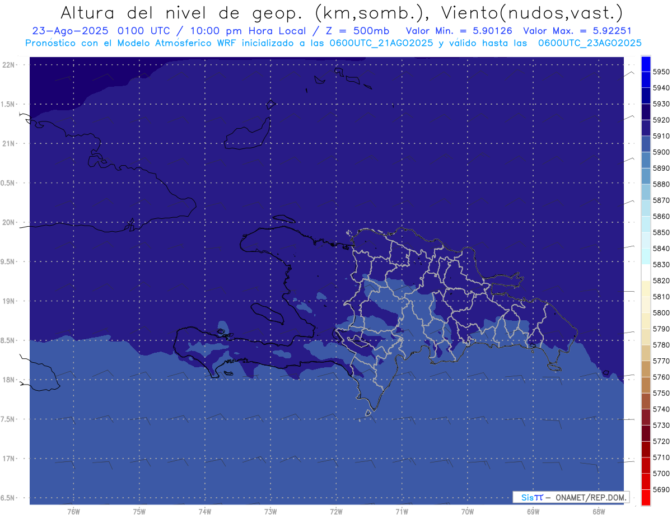The width and height of the screenshot is (672, 519).
Task: Click the legend swatch between 5910 and 5920
Action: click(646, 128)
